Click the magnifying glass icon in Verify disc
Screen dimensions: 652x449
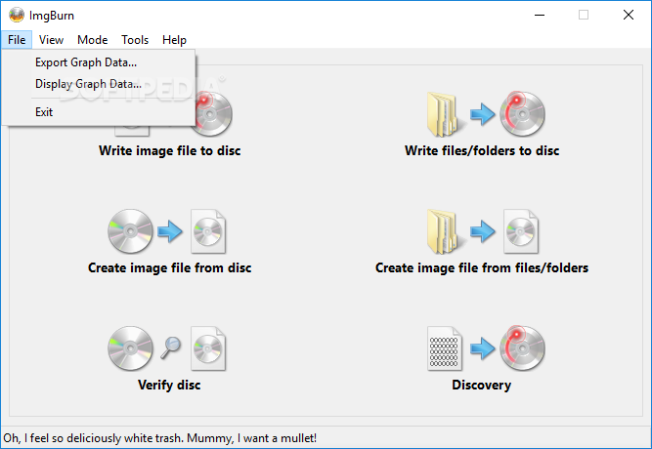[170, 347]
